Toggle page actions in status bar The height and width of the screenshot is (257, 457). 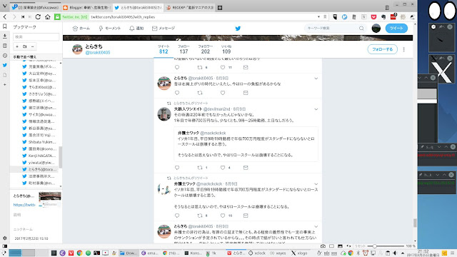[x=348, y=246]
